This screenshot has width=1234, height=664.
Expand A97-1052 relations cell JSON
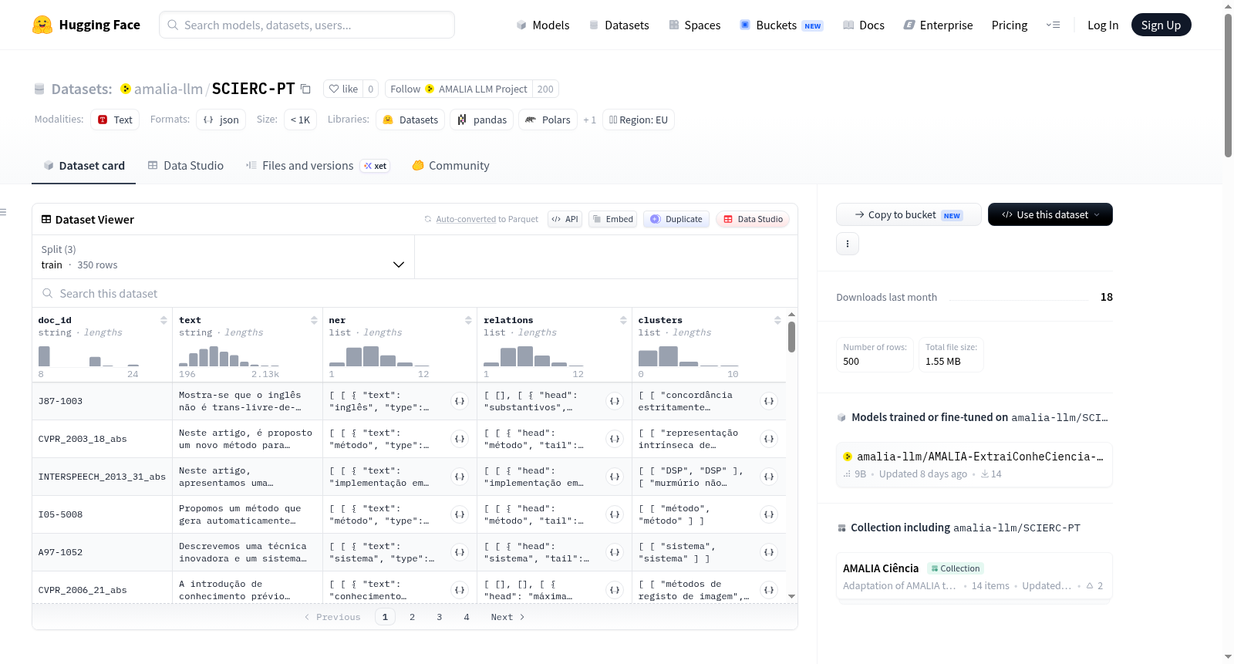[x=615, y=552]
